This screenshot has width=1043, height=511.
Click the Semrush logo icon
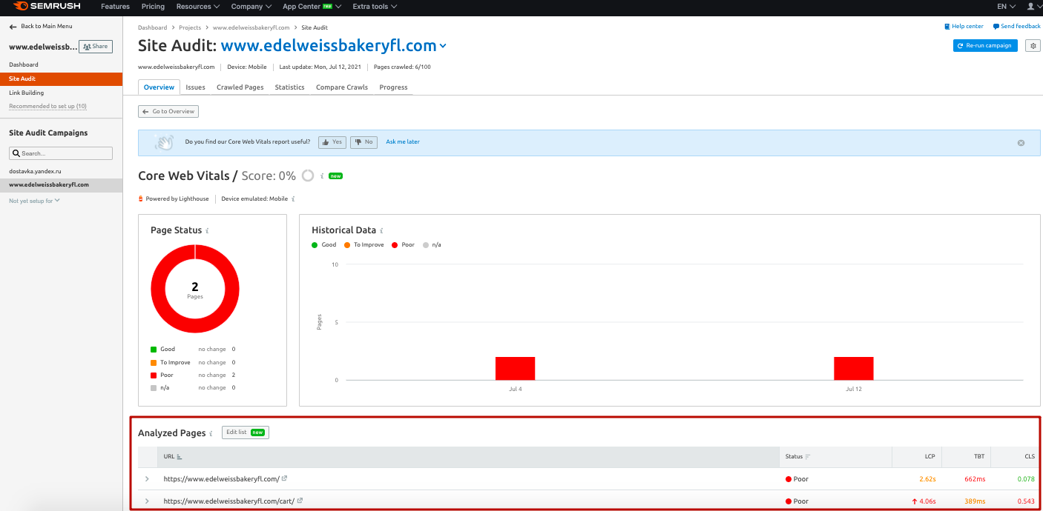pyautogui.click(x=21, y=7)
